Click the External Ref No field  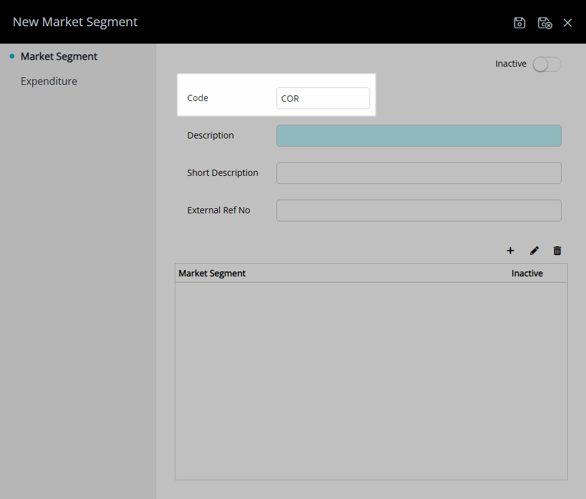[x=419, y=210]
